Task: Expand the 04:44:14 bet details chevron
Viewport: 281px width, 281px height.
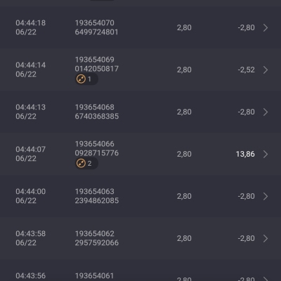Action: coord(266,70)
